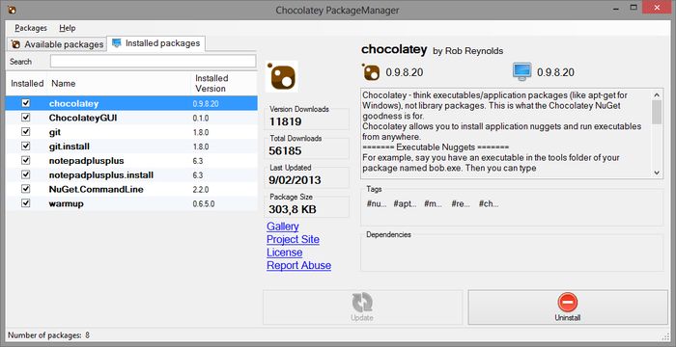676x347 pixels.
Task: Click the description scrollbar down arrow
Action: 657,173
